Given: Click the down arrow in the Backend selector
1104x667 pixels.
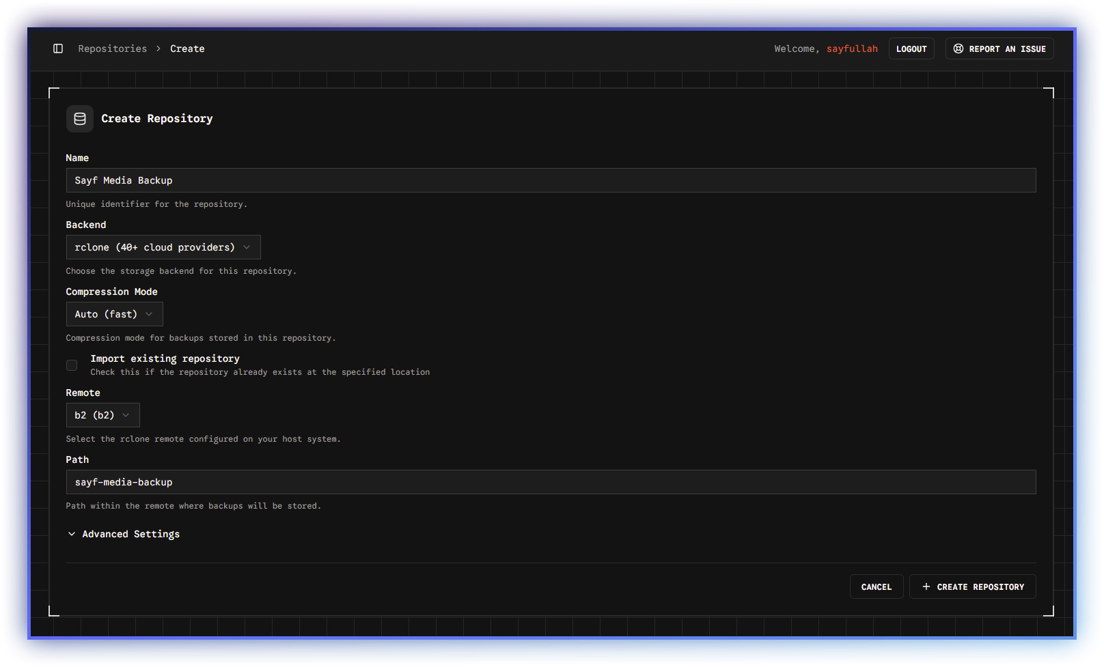Looking at the screenshot, I should point(247,247).
